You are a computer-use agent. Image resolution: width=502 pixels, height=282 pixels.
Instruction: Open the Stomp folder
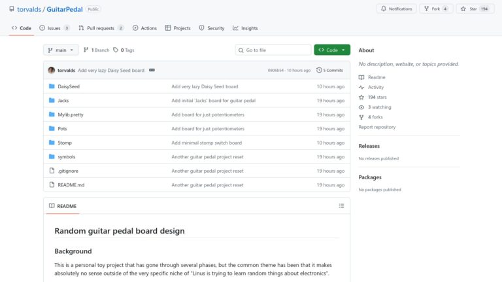[x=65, y=143]
